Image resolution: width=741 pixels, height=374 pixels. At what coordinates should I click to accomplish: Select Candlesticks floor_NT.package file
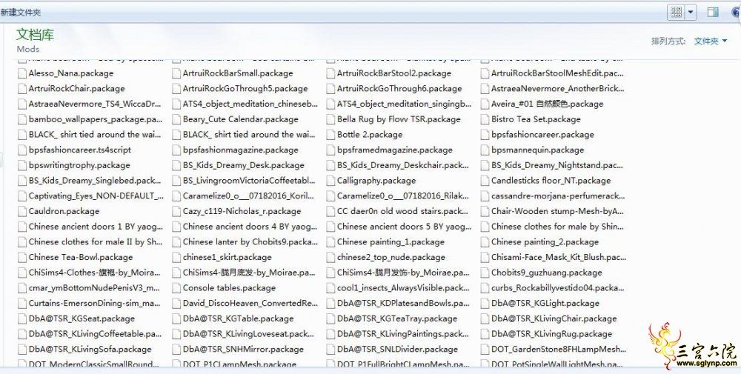[551, 181]
